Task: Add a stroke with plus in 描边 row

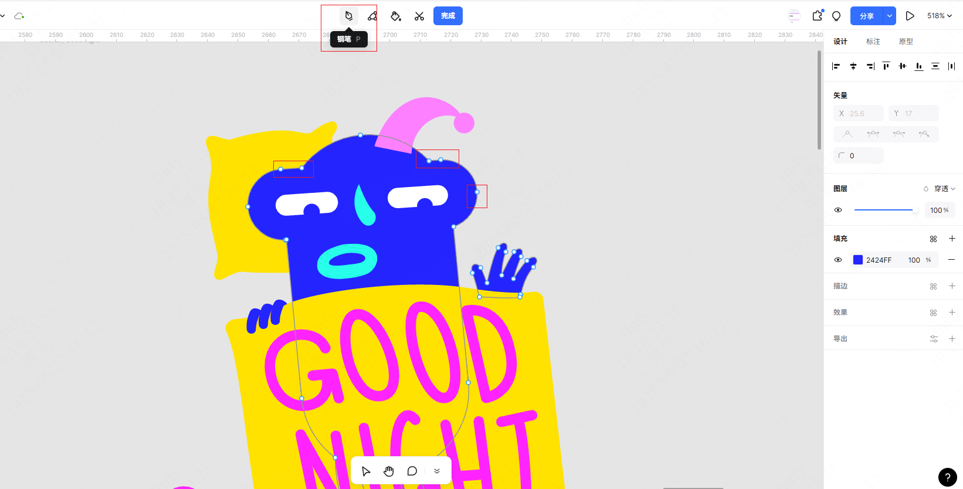Action: [952, 286]
